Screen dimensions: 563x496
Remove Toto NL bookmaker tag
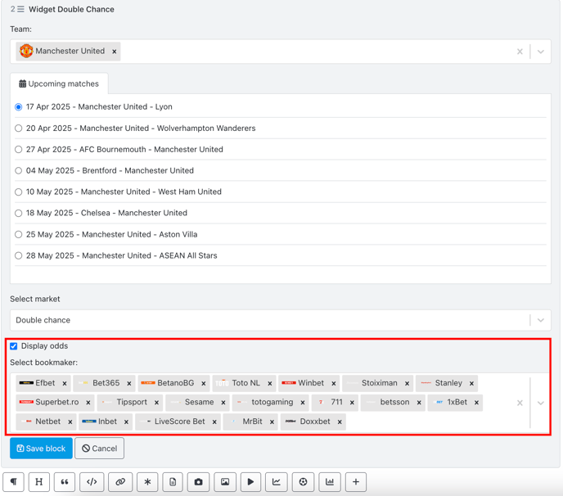pos(270,383)
